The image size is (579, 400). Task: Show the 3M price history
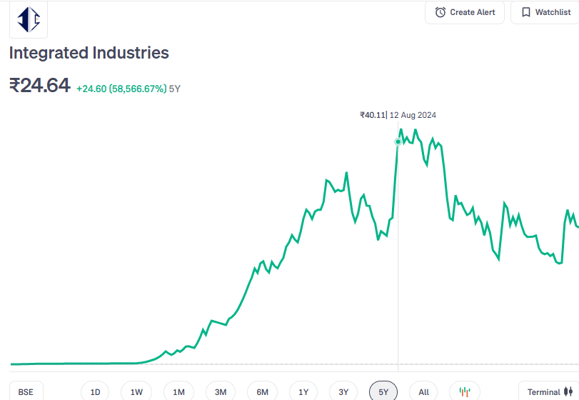click(221, 391)
